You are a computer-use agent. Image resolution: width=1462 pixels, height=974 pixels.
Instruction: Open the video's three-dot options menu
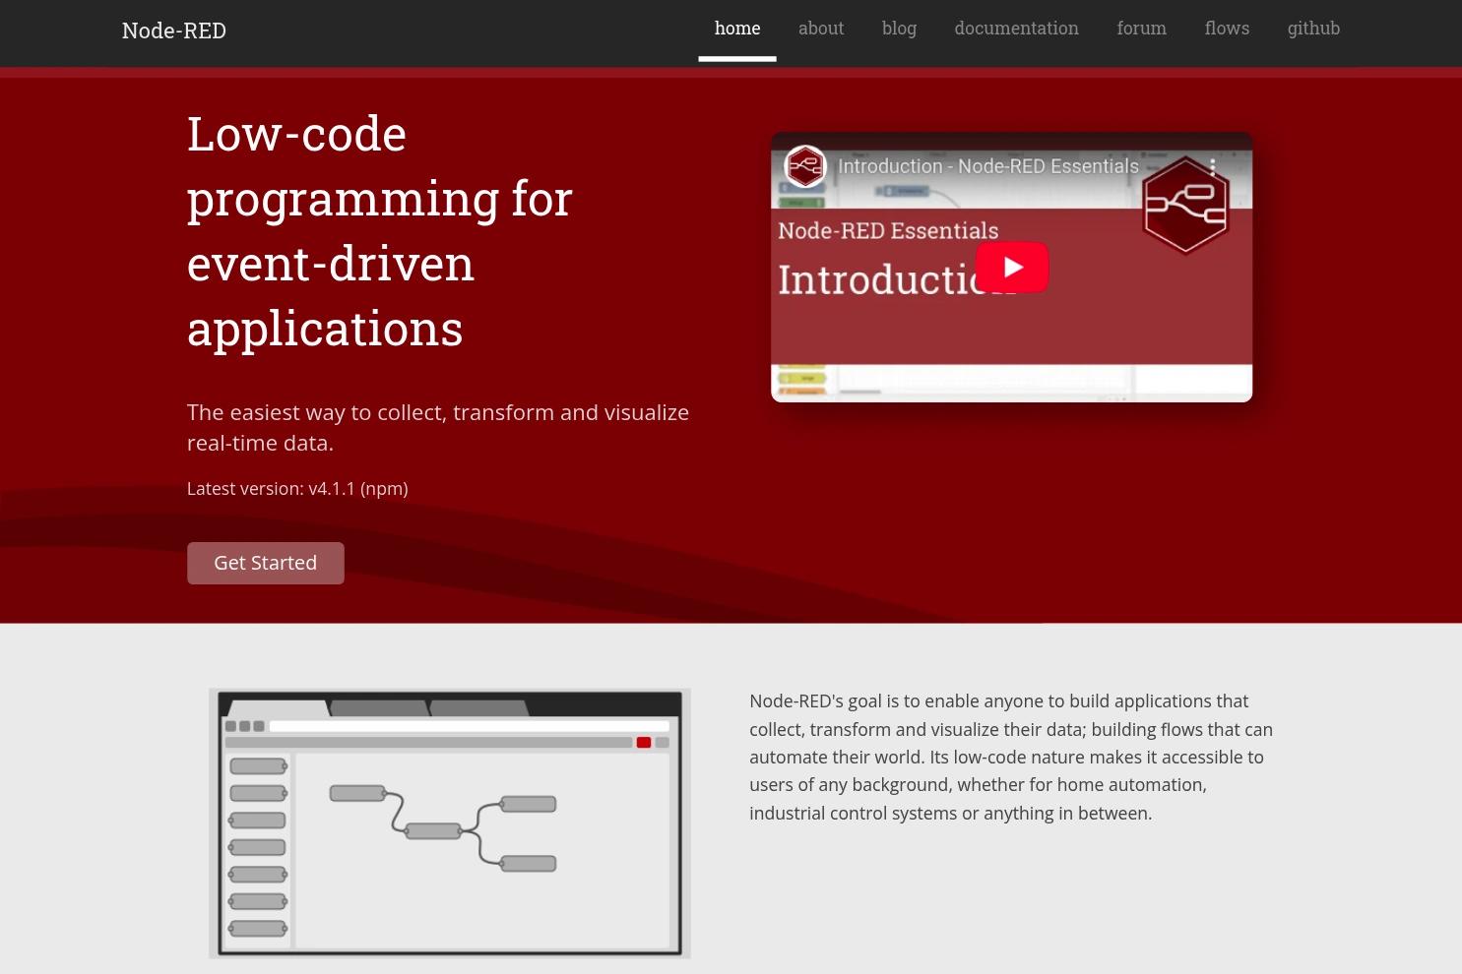1213,166
